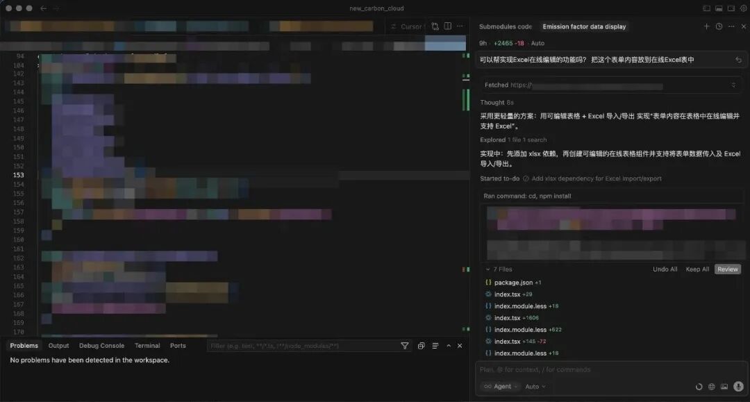
Task: Toggle the left sidebar layout icon
Action: pyautogui.click(x=707, y=8)
